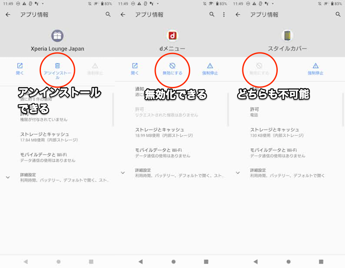
Task: Tap the Open icon on the dメニュー screen
Action: click(135, 66)
